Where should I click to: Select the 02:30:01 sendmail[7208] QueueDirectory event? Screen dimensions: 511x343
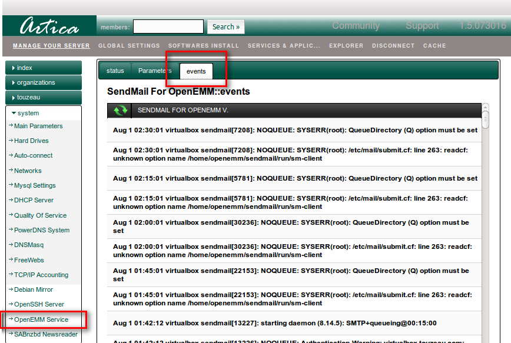294,130
